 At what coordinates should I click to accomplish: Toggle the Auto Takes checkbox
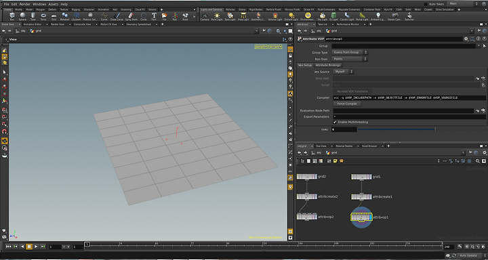426,4
